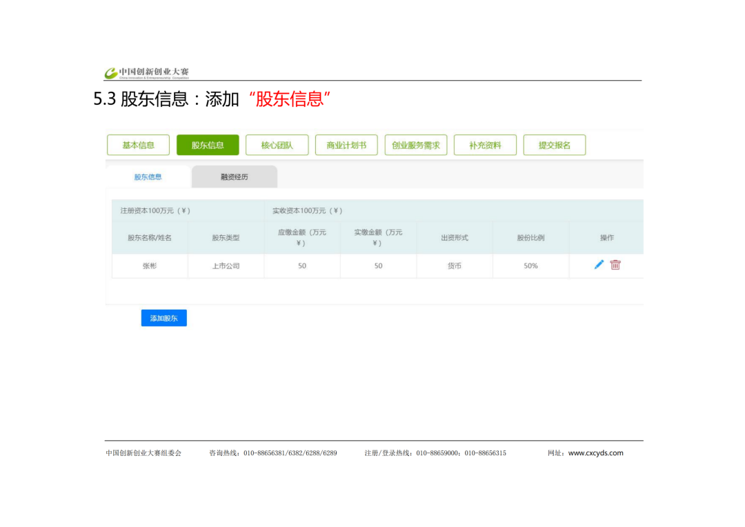Open the 创业服务需求 tab
Image resolution: width=745 pixels, height=527 pixels.
416,145
